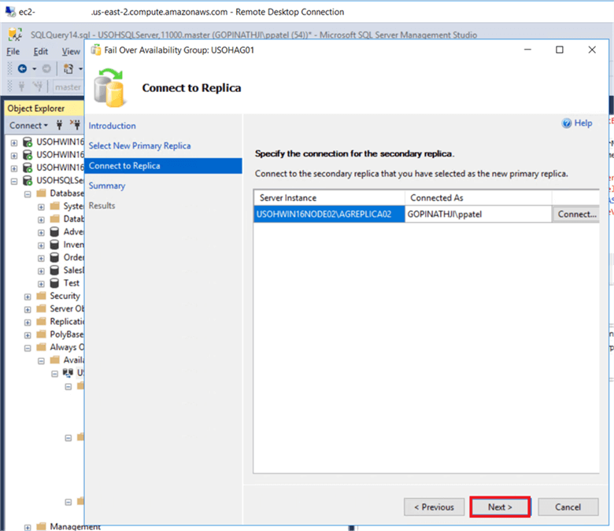Image resolution: width=614 pixels, height=531 pixels.
Task: Jump to the Summary wizard page
Action: [x=107, y=186]
